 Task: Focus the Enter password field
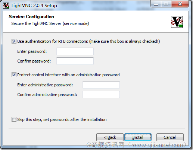[75, 51]
